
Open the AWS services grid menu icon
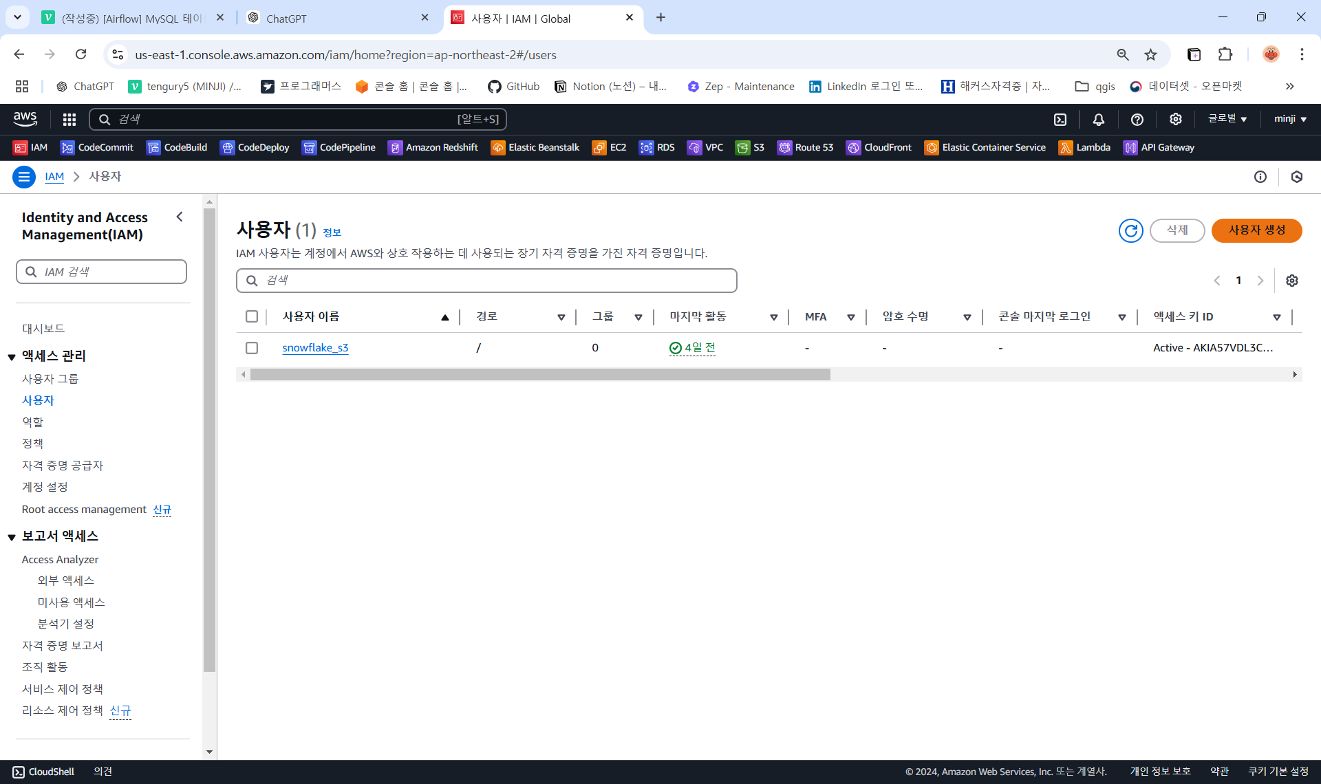pos(69,120)
